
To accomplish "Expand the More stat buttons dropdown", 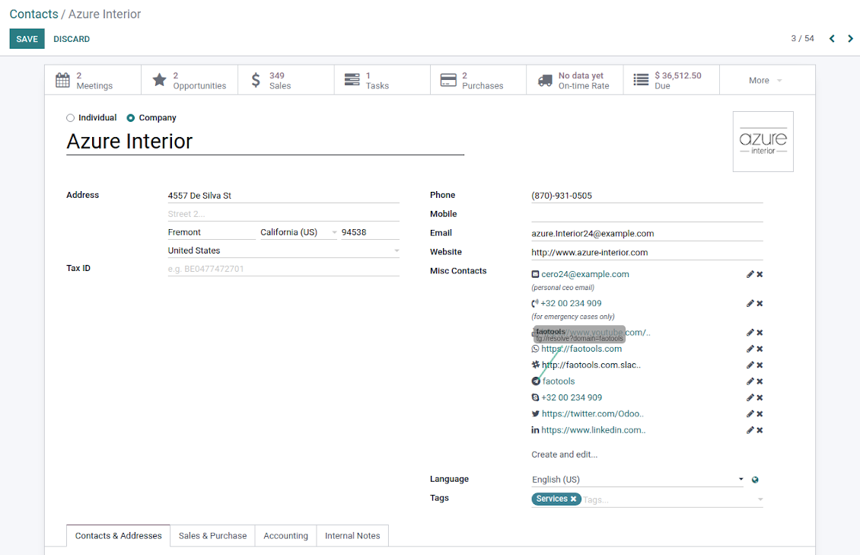I will pyautogui.click(x=766, y=80).
